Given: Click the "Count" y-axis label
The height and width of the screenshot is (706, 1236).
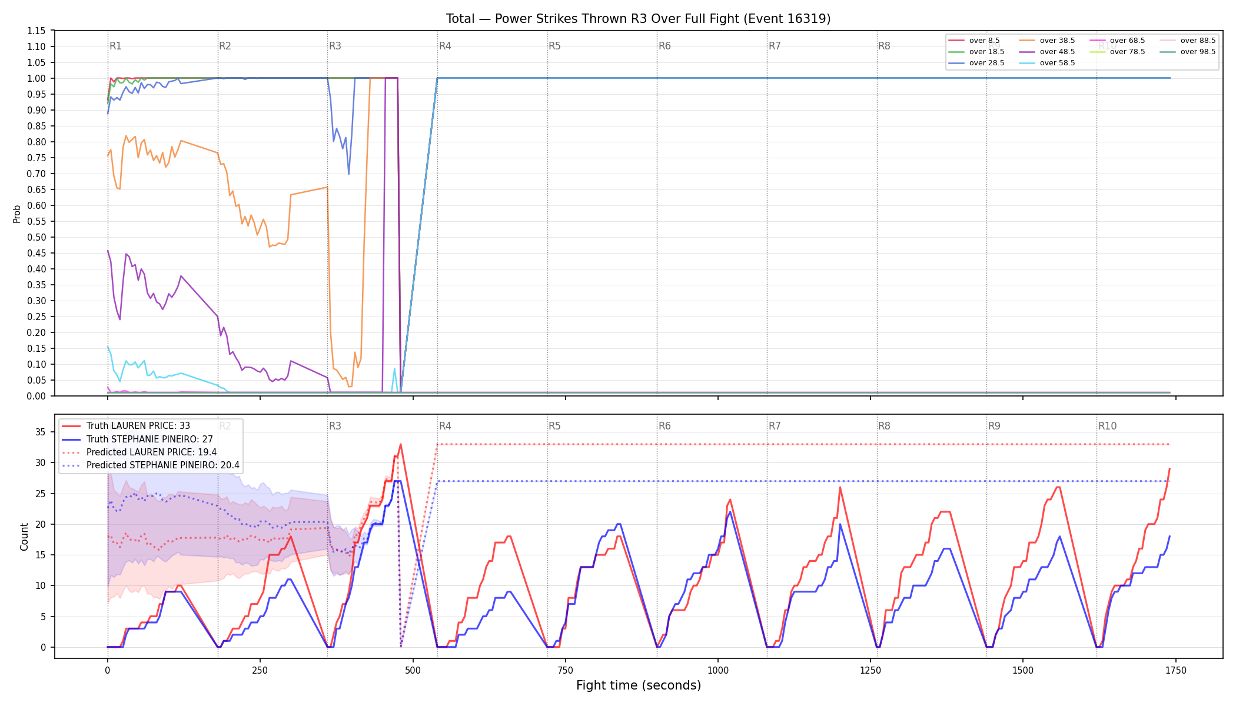Looking at the screenshot, I should click(x=24, y=537).
